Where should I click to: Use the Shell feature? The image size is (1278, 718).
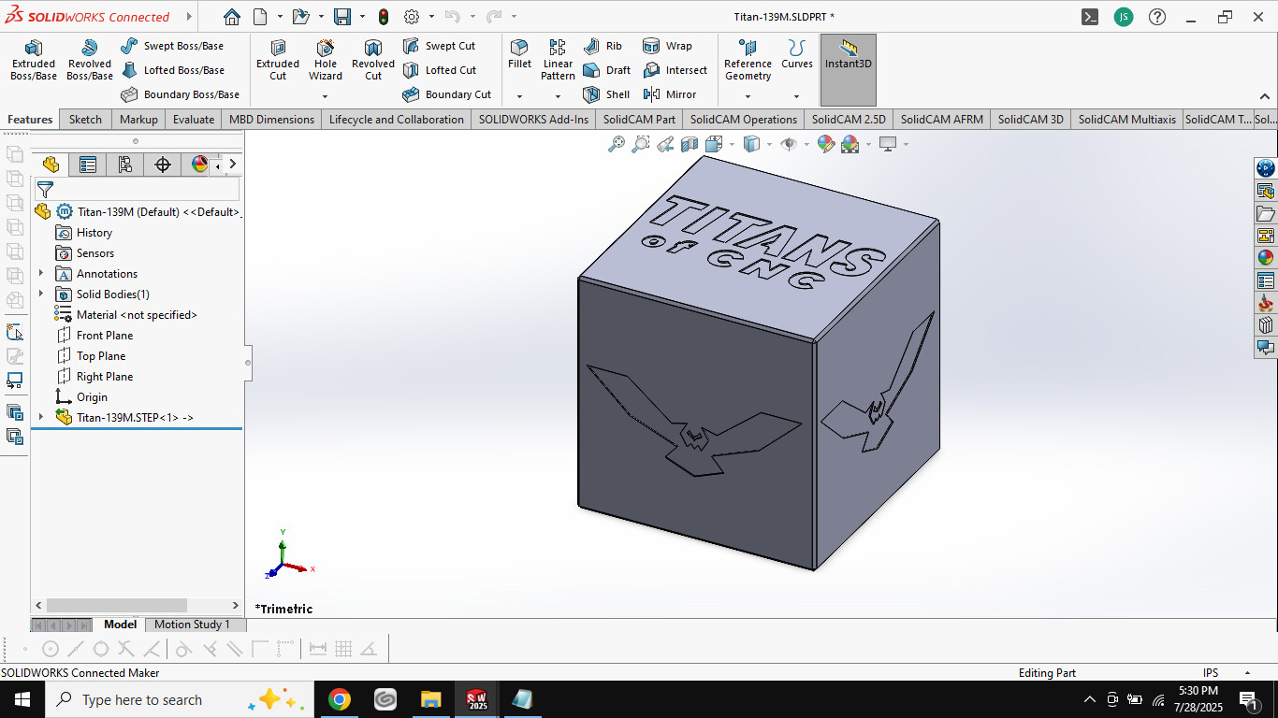click(606, 94)
